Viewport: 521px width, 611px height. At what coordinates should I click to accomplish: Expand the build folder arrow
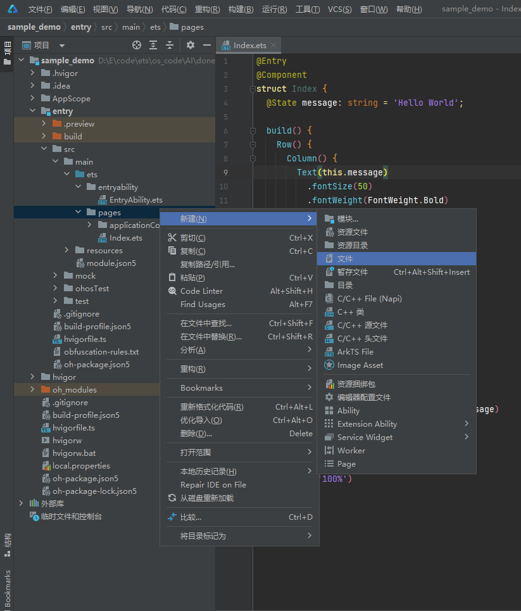44,136
